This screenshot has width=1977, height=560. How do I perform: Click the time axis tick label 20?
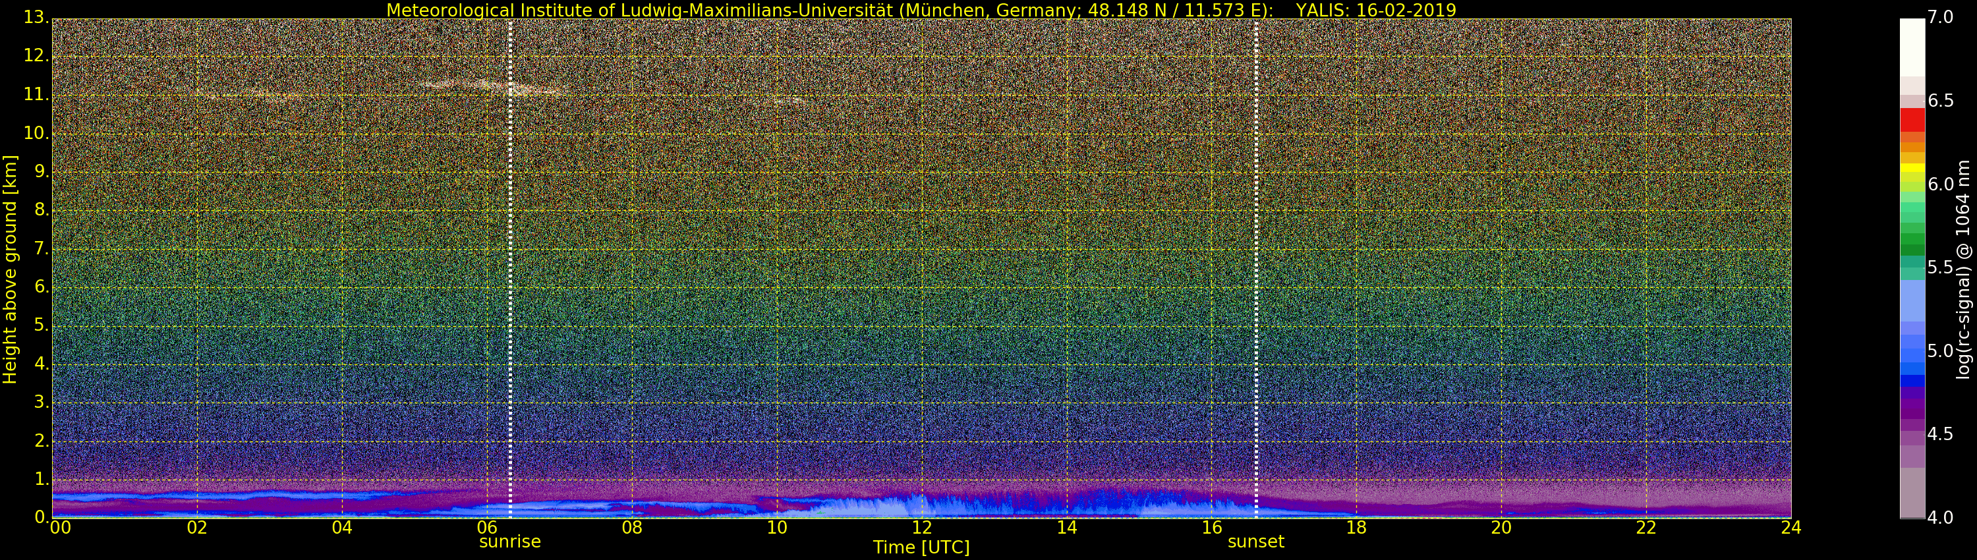point(1502,528)
